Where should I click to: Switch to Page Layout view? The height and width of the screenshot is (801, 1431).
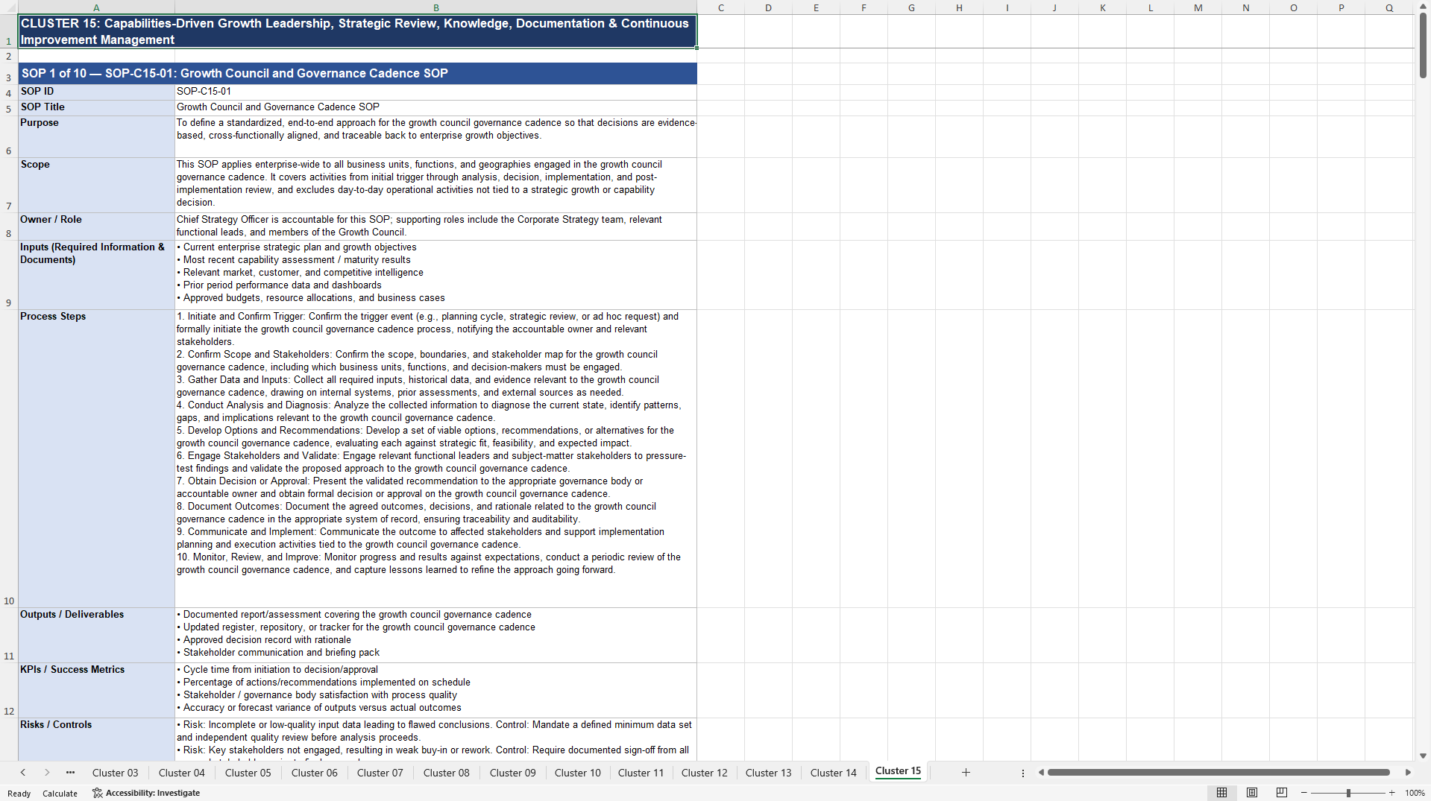coord(1252,793)
